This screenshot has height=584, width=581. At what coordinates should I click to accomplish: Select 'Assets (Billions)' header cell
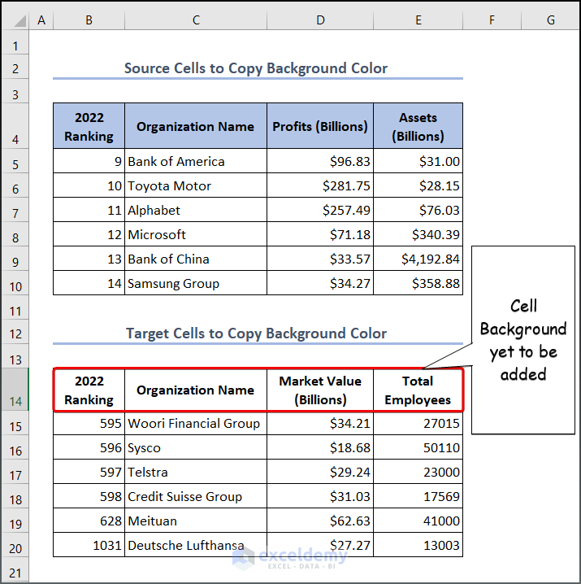(418, 126)
